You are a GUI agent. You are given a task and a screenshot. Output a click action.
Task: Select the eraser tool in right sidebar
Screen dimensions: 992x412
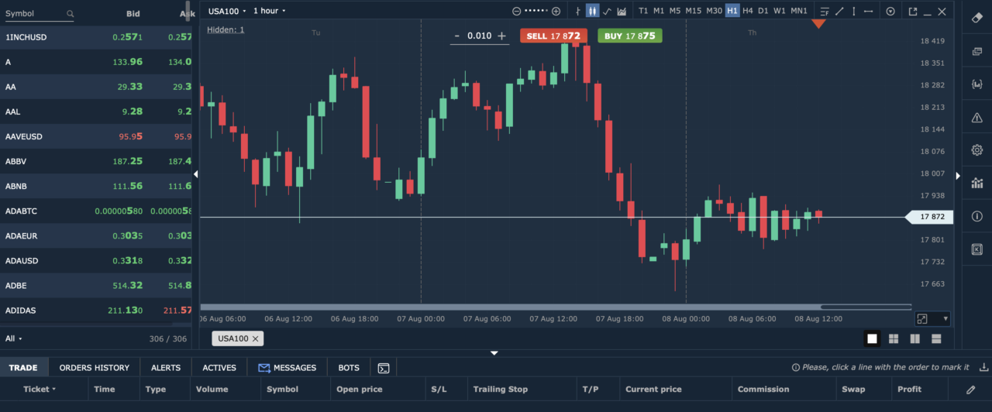[x=976, y=16]
